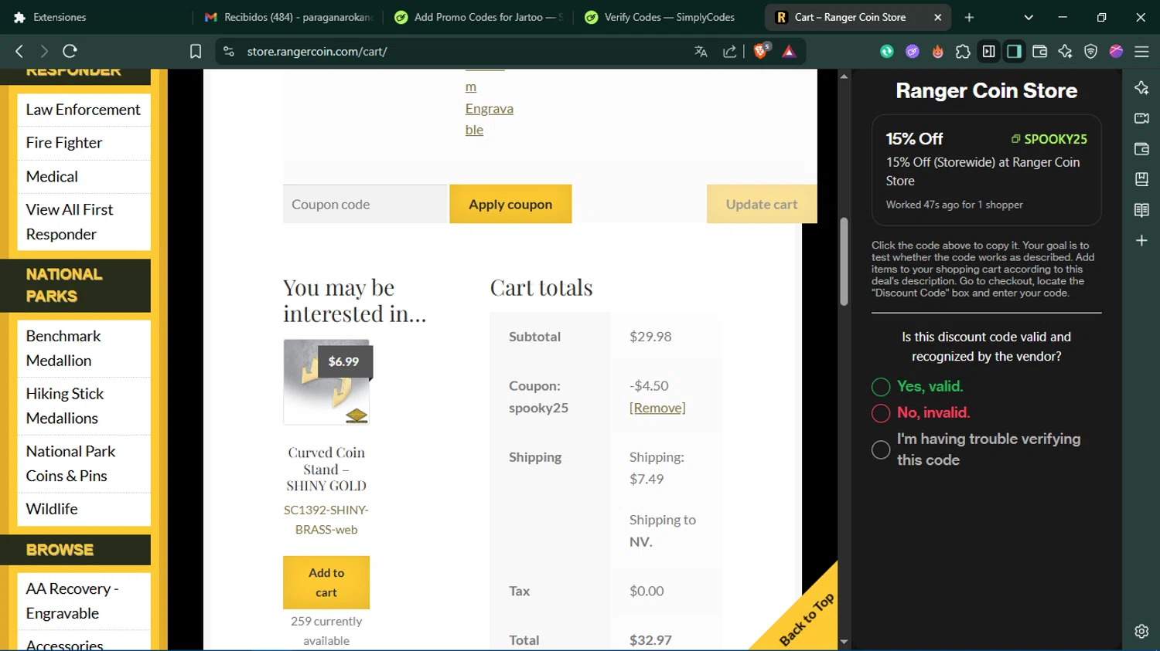Click the address bar URL

[x=317, y=52]
